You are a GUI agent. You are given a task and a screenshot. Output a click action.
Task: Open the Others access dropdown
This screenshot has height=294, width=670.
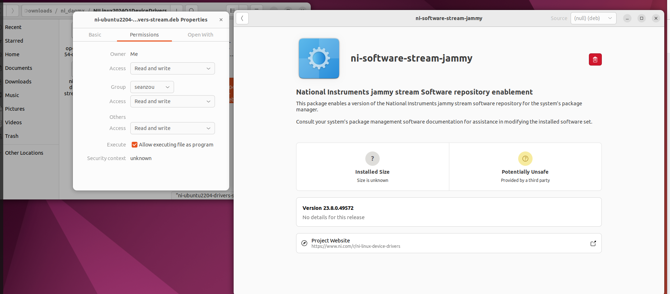172,128
